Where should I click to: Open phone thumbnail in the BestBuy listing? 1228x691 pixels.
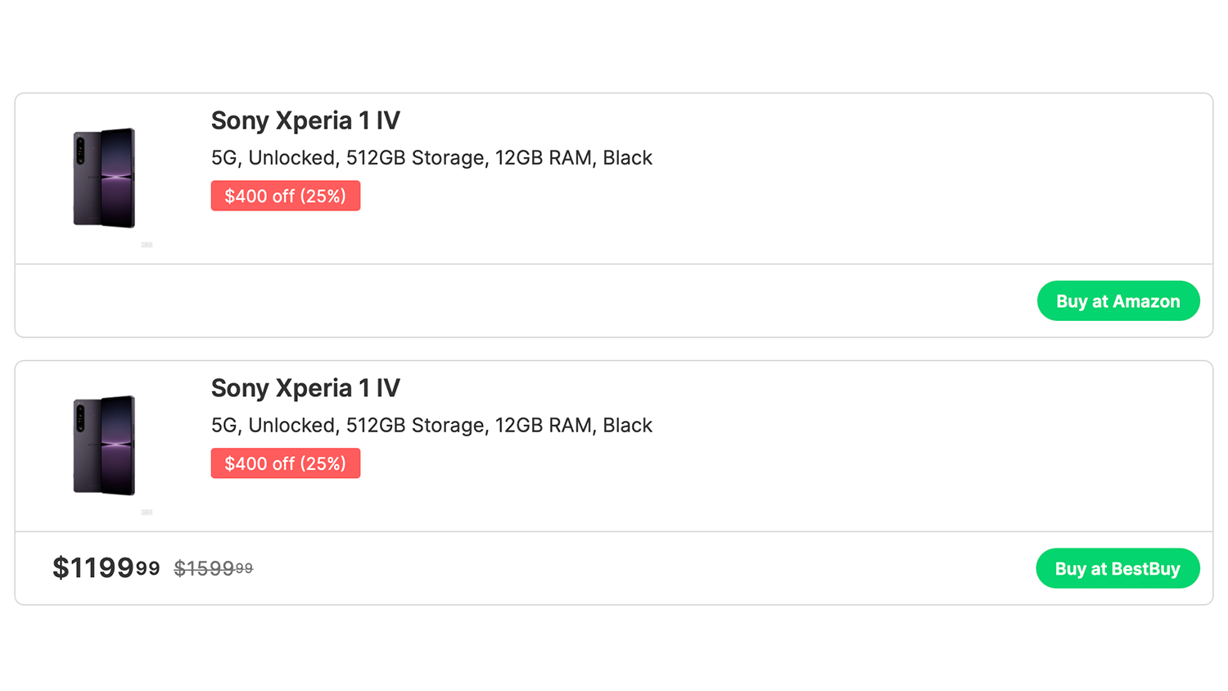pyautogui.click(x=104, y=445)
